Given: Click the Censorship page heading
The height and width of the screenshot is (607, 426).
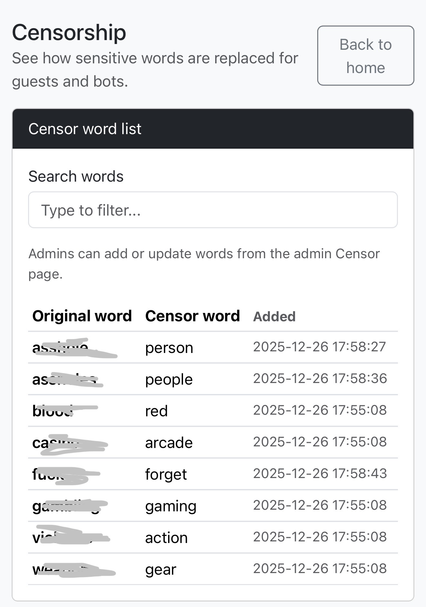Looking at the screenshot, I should [69, 33].
